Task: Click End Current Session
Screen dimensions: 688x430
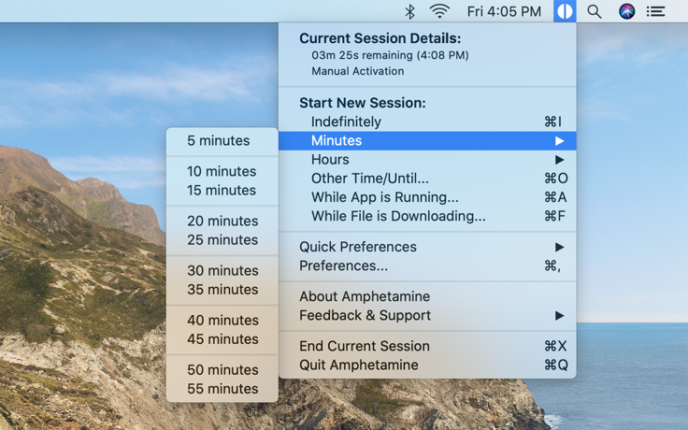Action: point(427,346)
